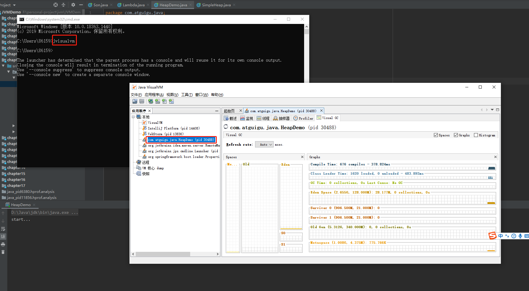Screen dimensions: 529x291
Task: Close the Graphs sub-panel
Action: click(496, 157)
